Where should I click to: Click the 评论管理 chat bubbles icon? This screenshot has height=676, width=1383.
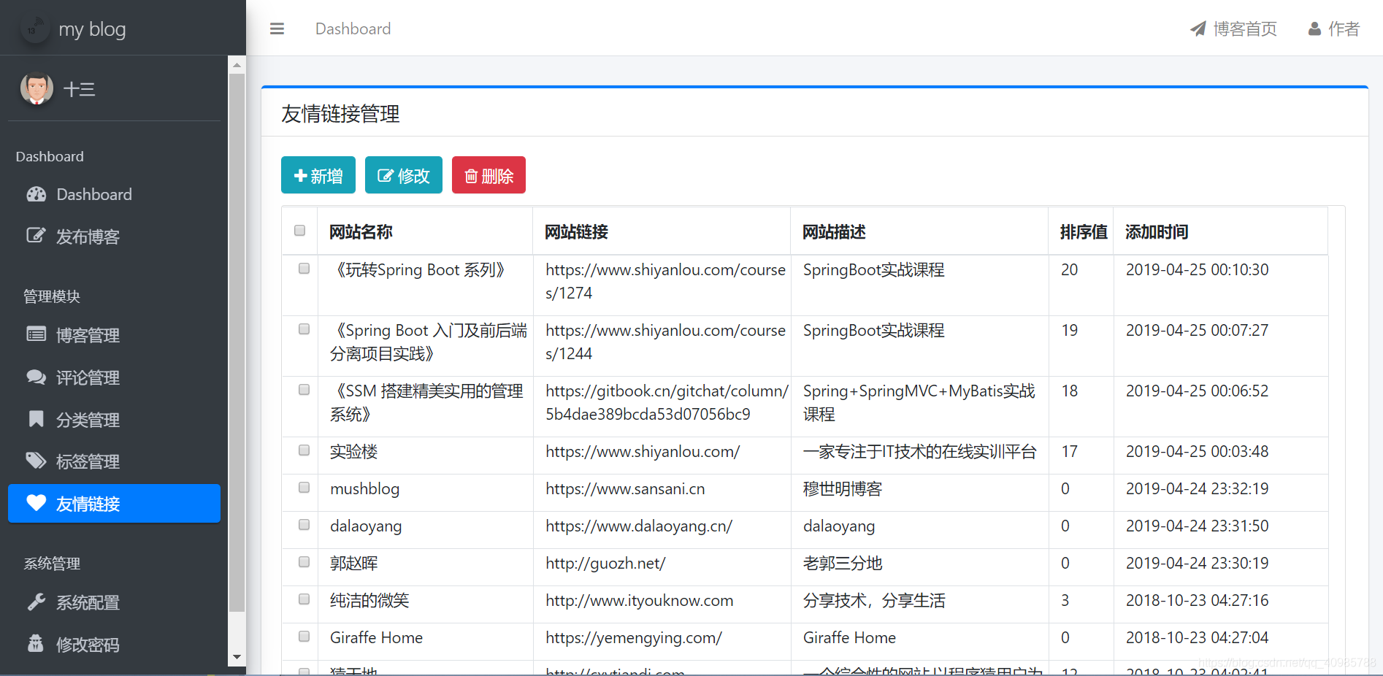coord(37,377)
